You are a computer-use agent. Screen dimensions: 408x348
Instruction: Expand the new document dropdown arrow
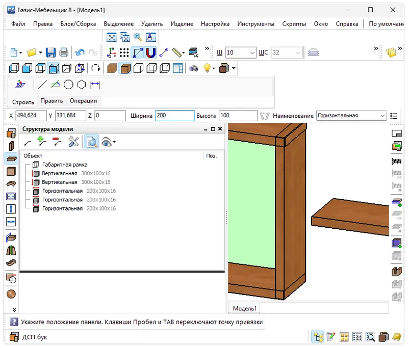click(20, 53)
